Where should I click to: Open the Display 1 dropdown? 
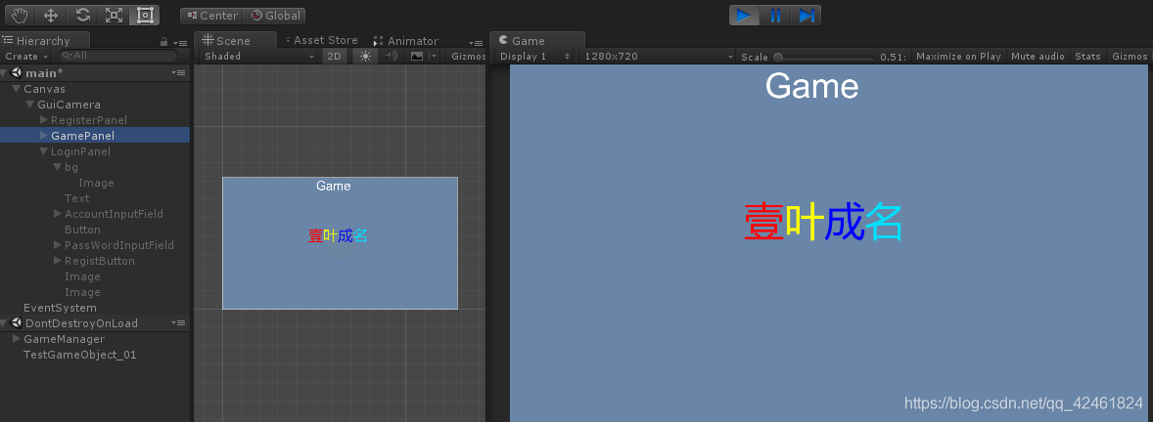pyautogui.click(x=534, y=57)
